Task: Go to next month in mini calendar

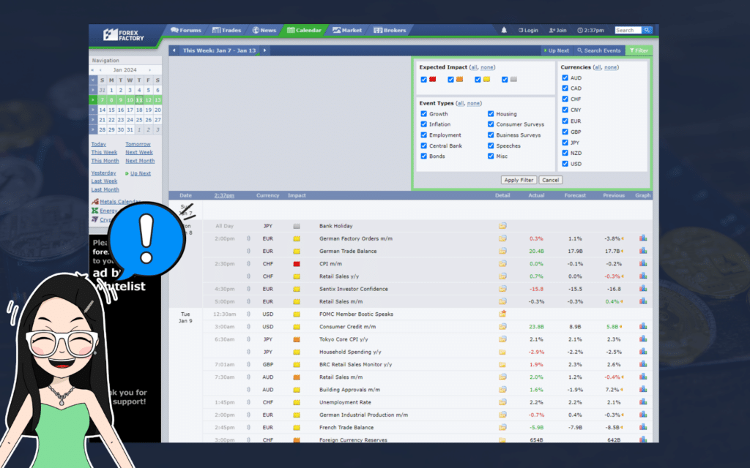Action: (149, 69)
